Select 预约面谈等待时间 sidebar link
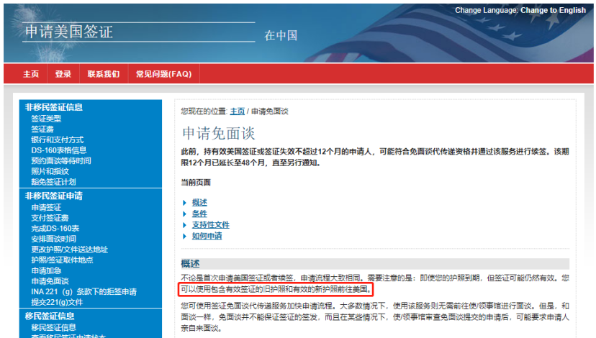This screenshot has height=338, width=596. click(60, 160)
